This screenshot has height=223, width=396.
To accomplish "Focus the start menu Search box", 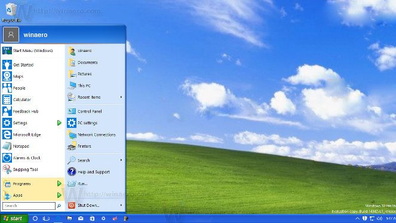I will coord(29,206).
